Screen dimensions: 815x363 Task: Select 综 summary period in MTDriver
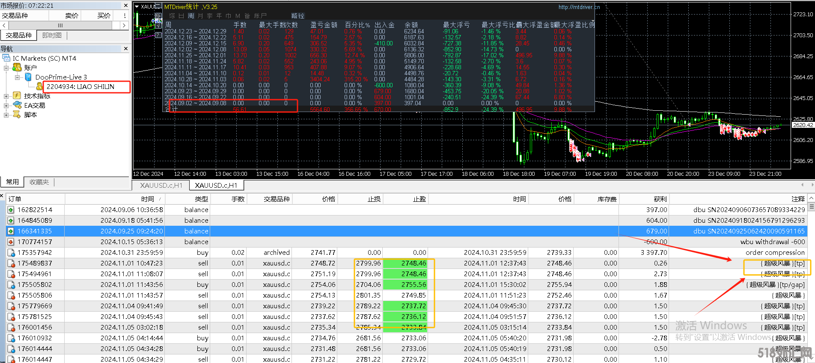click(172, 16)
